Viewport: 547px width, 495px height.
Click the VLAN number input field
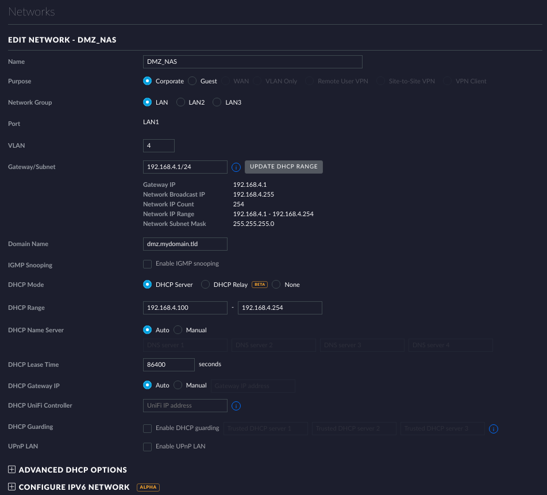pos(159,146)
